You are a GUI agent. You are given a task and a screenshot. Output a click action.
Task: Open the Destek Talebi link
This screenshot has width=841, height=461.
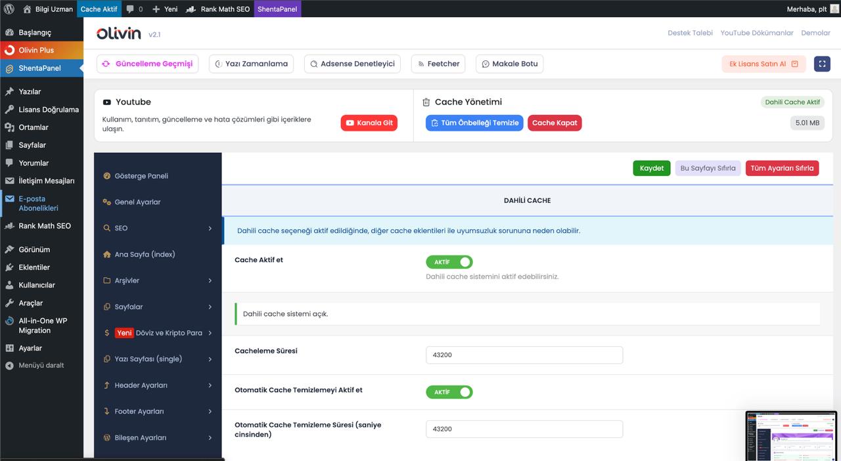(690, 33)
